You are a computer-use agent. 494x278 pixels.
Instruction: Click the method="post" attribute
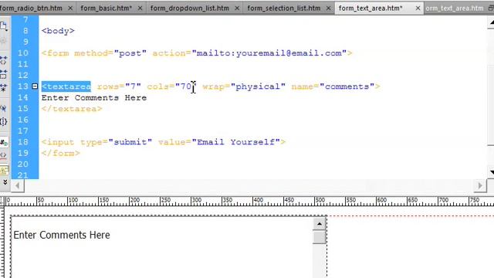click(110, 53)
